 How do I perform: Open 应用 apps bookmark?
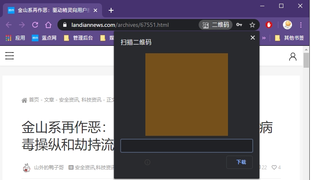(15, 38)
